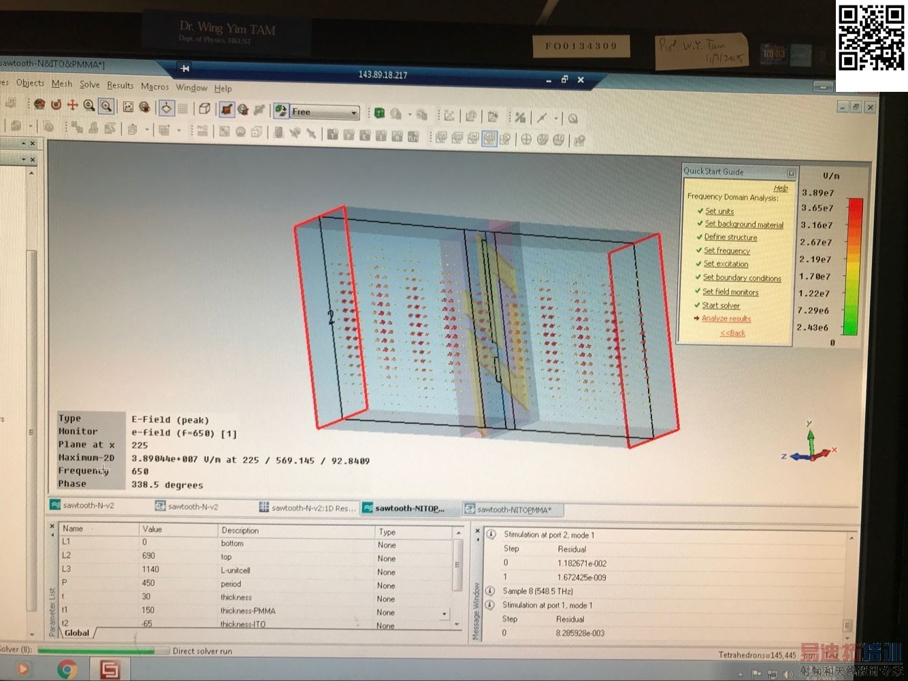This screenshot has height=681, width=908.
Task: Select the highlighted Zoom magnifier tool
Action: (x=106, y=105)
